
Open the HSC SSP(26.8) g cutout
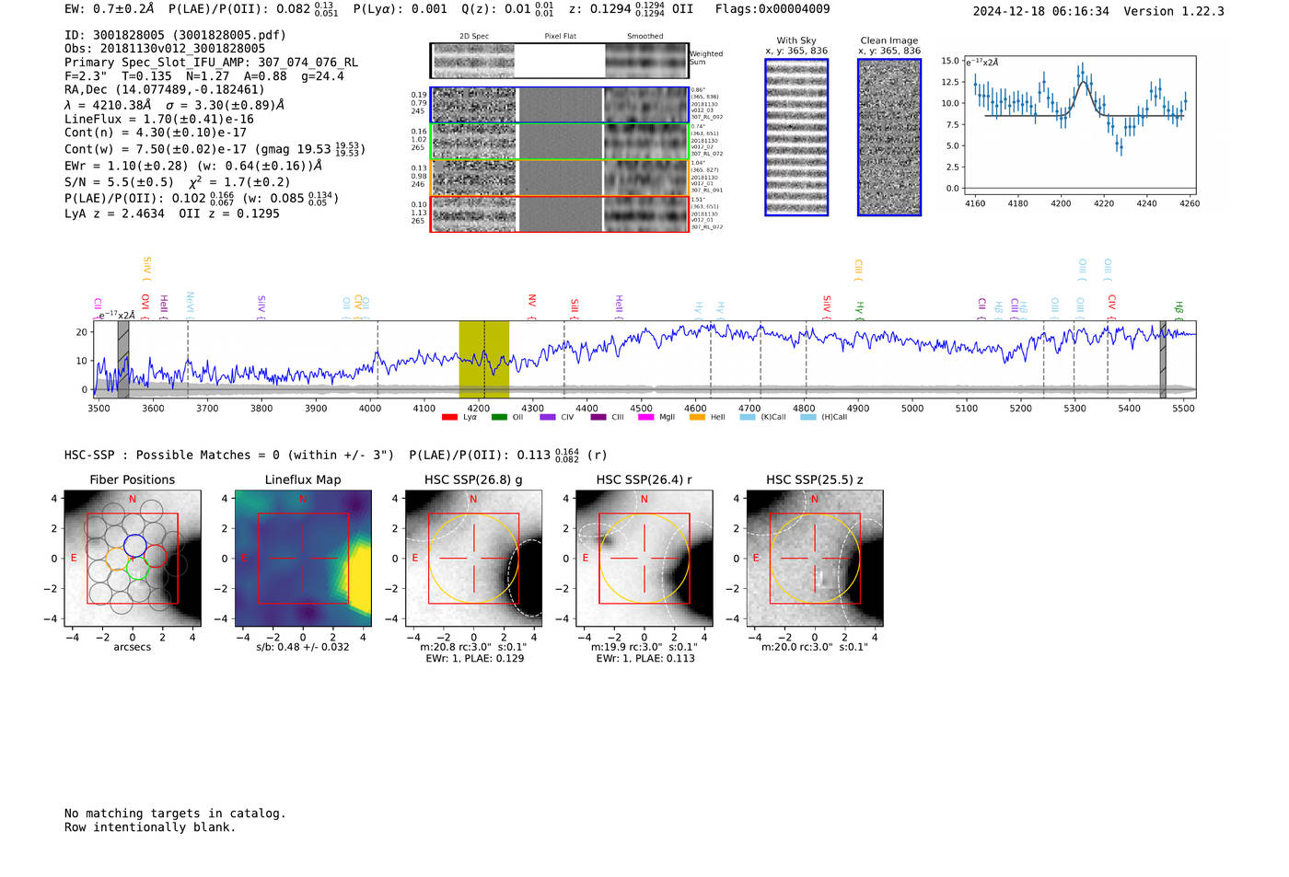point(474,559)
